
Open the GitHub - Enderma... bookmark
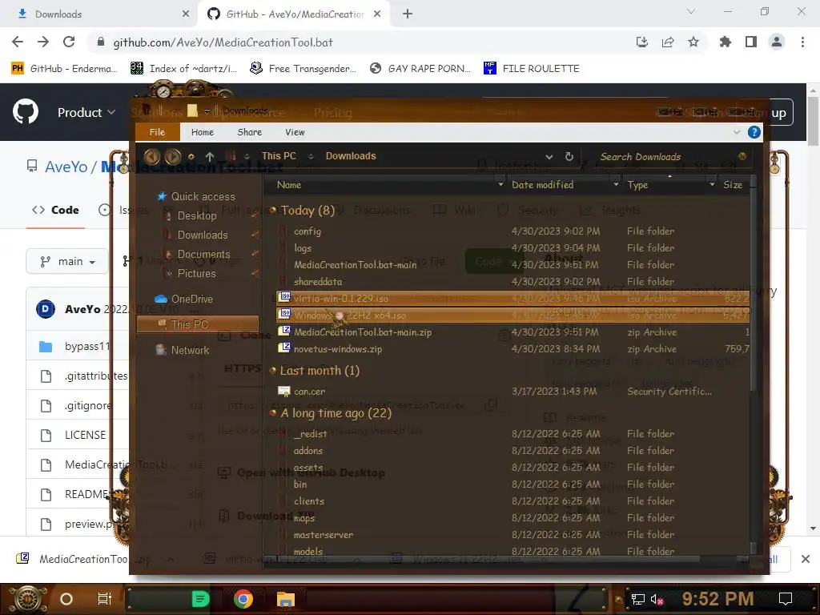(x=65, y=69)
